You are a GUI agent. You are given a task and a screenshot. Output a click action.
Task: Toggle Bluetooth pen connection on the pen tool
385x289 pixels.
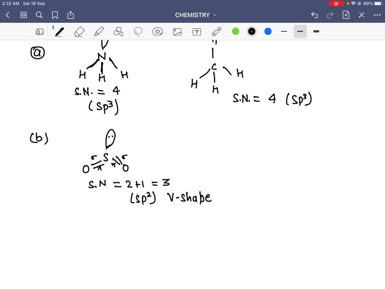pyautogui.click(x=54, y=27)
